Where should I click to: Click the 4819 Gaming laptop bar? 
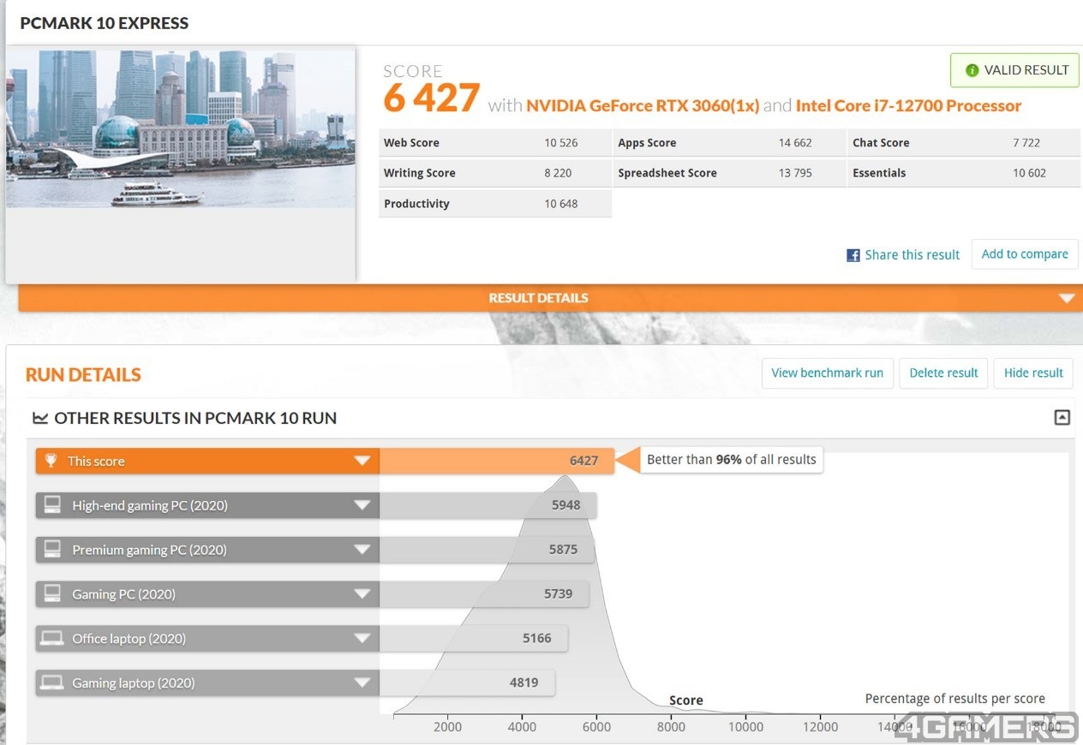point(467,683)
